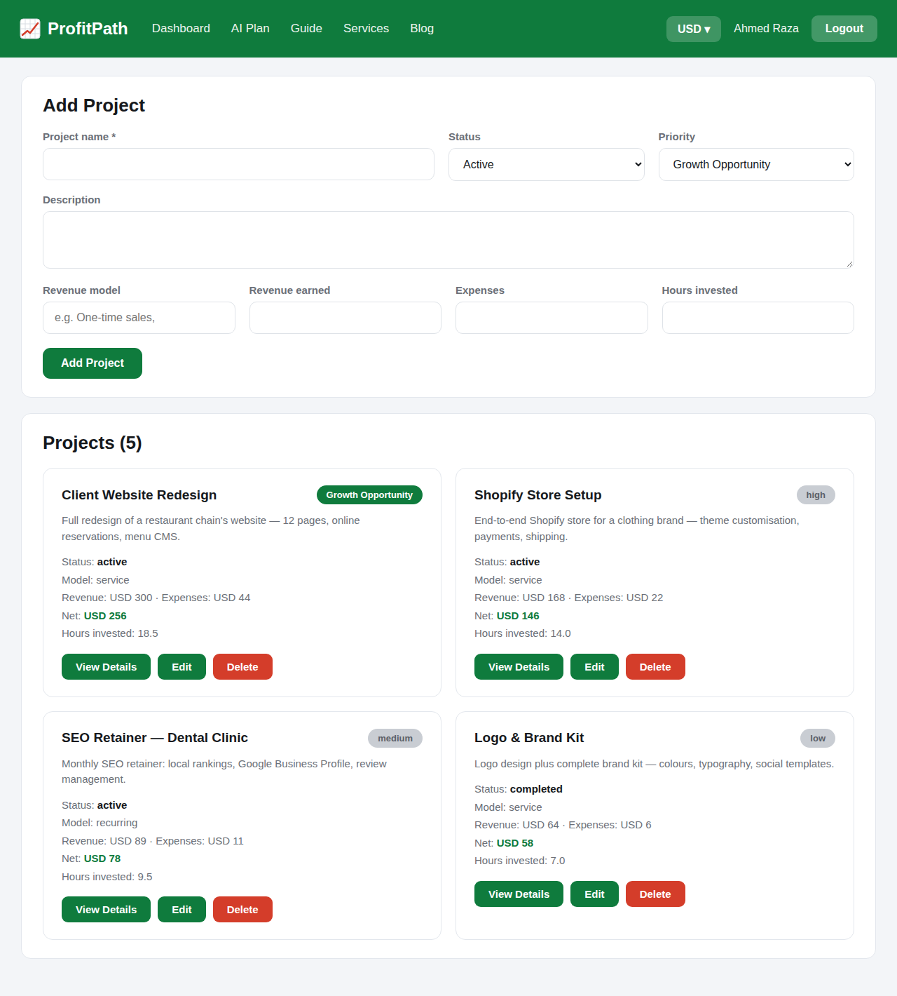Click the high priority badge on Shopify Store Setup

pos(816,495)
